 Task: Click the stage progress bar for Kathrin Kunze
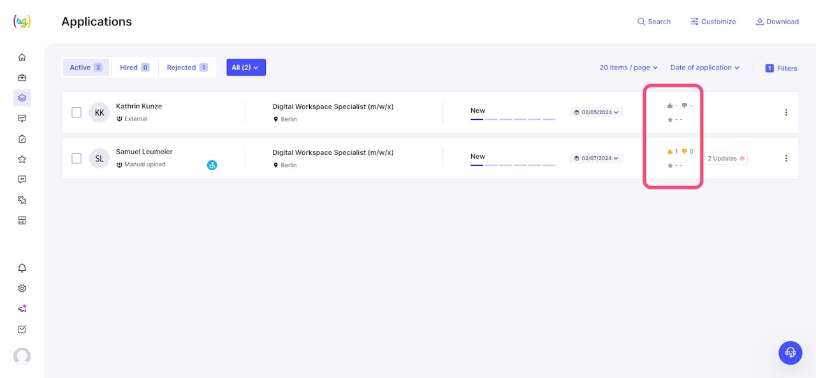513,119
